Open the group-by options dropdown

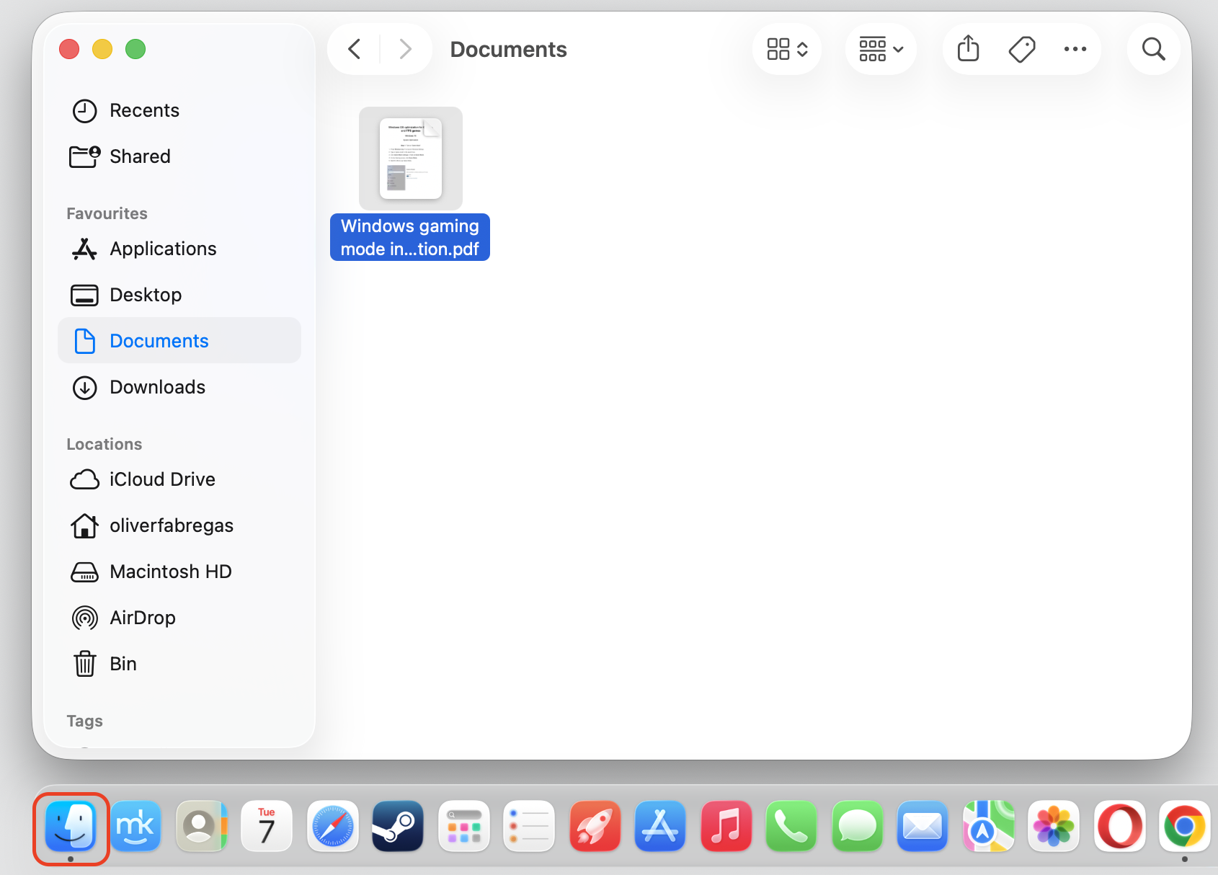click(x=881, y=49)
